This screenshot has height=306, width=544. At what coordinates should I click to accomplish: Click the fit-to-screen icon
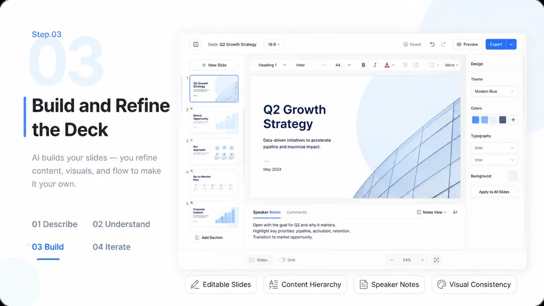(x=436, y=260)
